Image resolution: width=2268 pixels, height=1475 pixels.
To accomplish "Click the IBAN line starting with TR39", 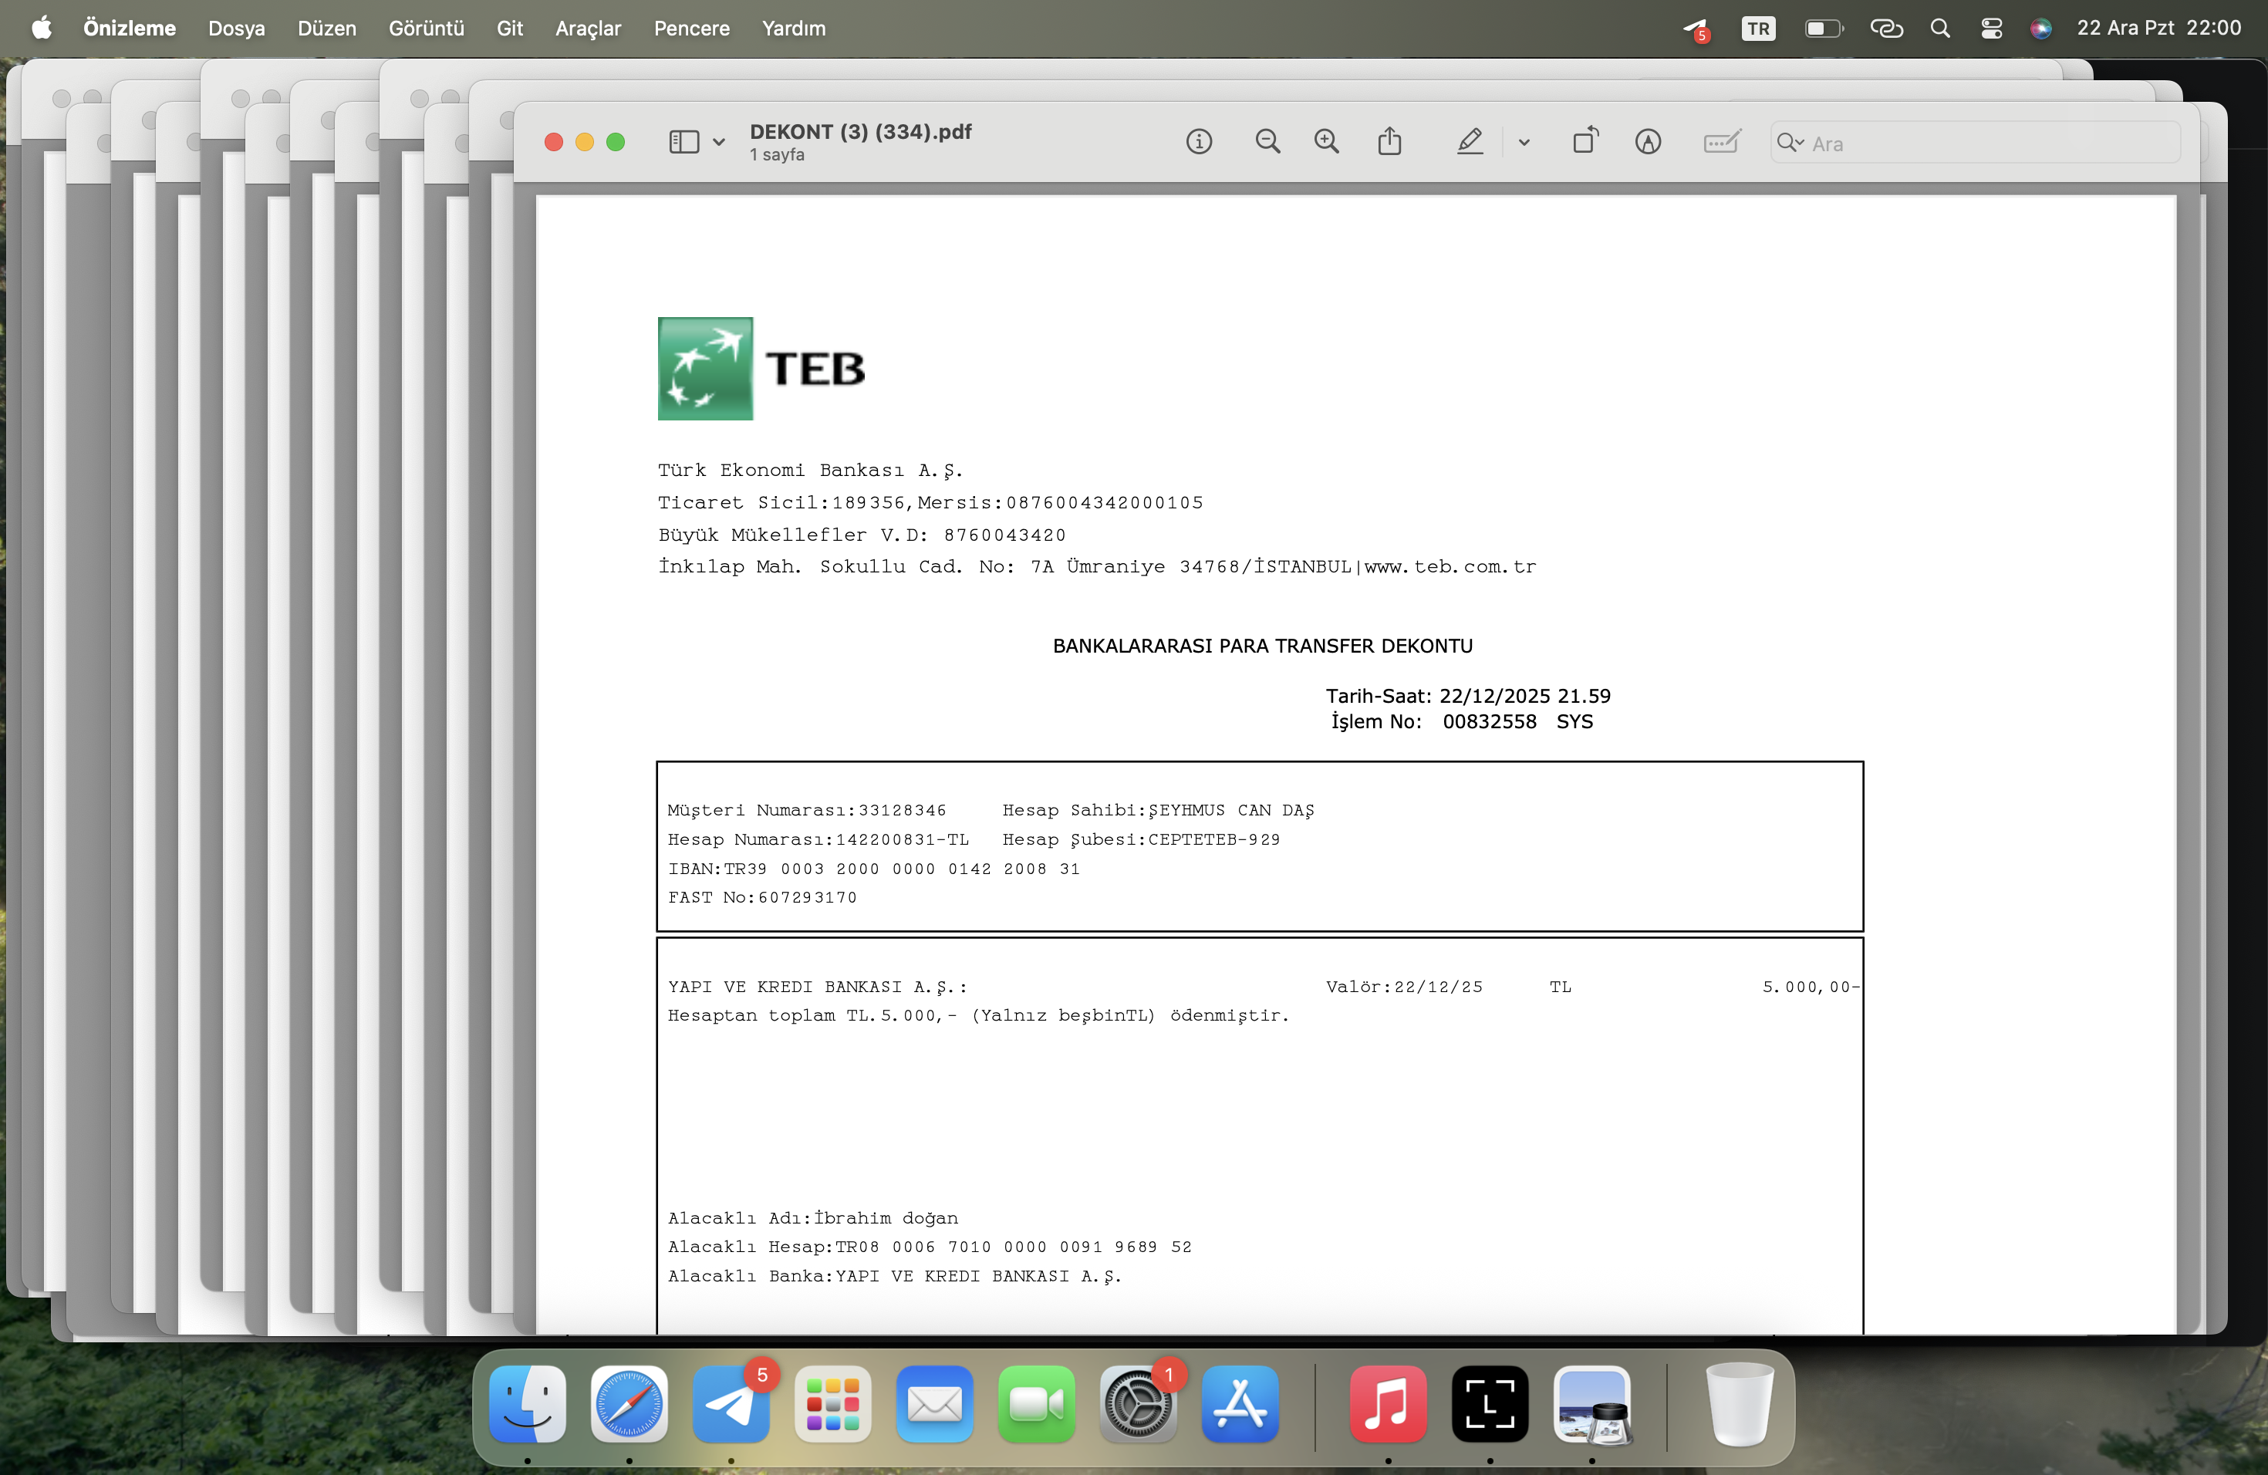I will [x=874, y=869].
